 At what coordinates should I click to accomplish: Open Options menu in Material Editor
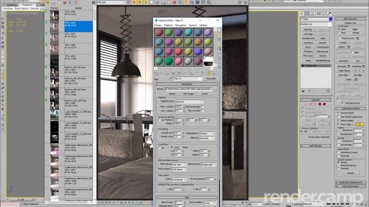193,25
